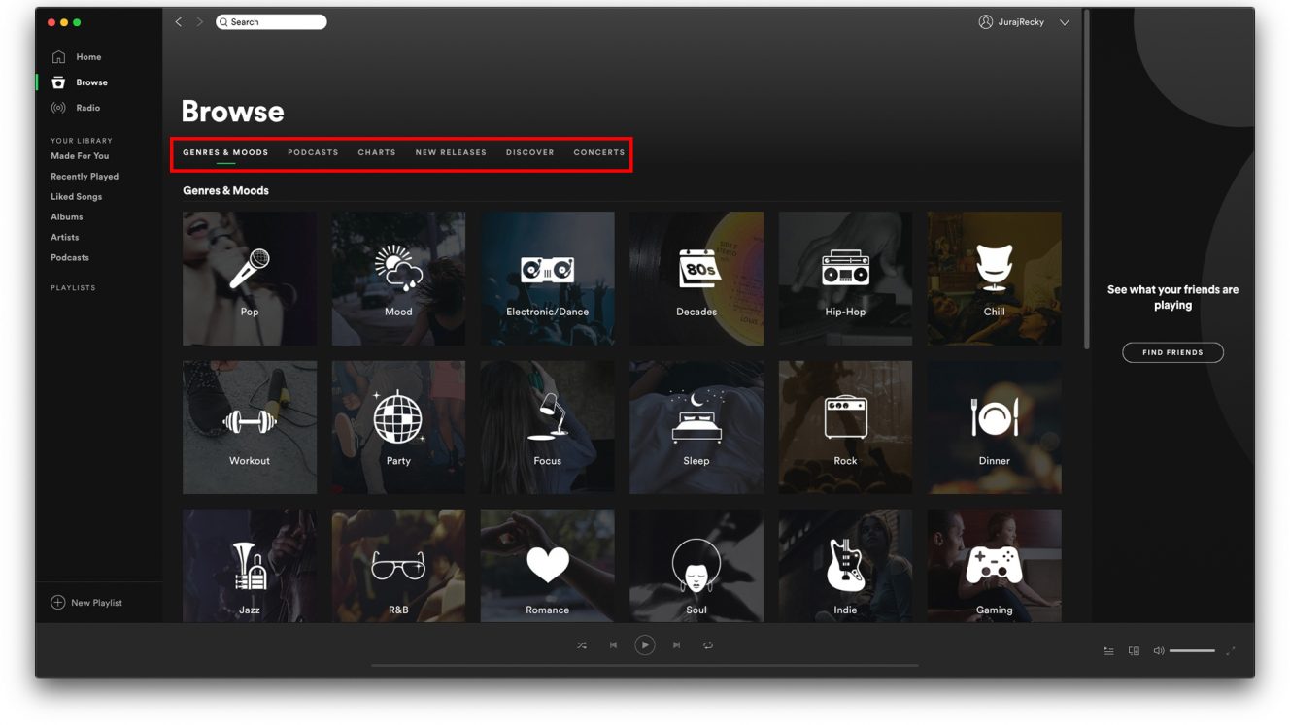The image size is (1290, 725).
Task: Click the volume slider
Action: (1192, 651)
